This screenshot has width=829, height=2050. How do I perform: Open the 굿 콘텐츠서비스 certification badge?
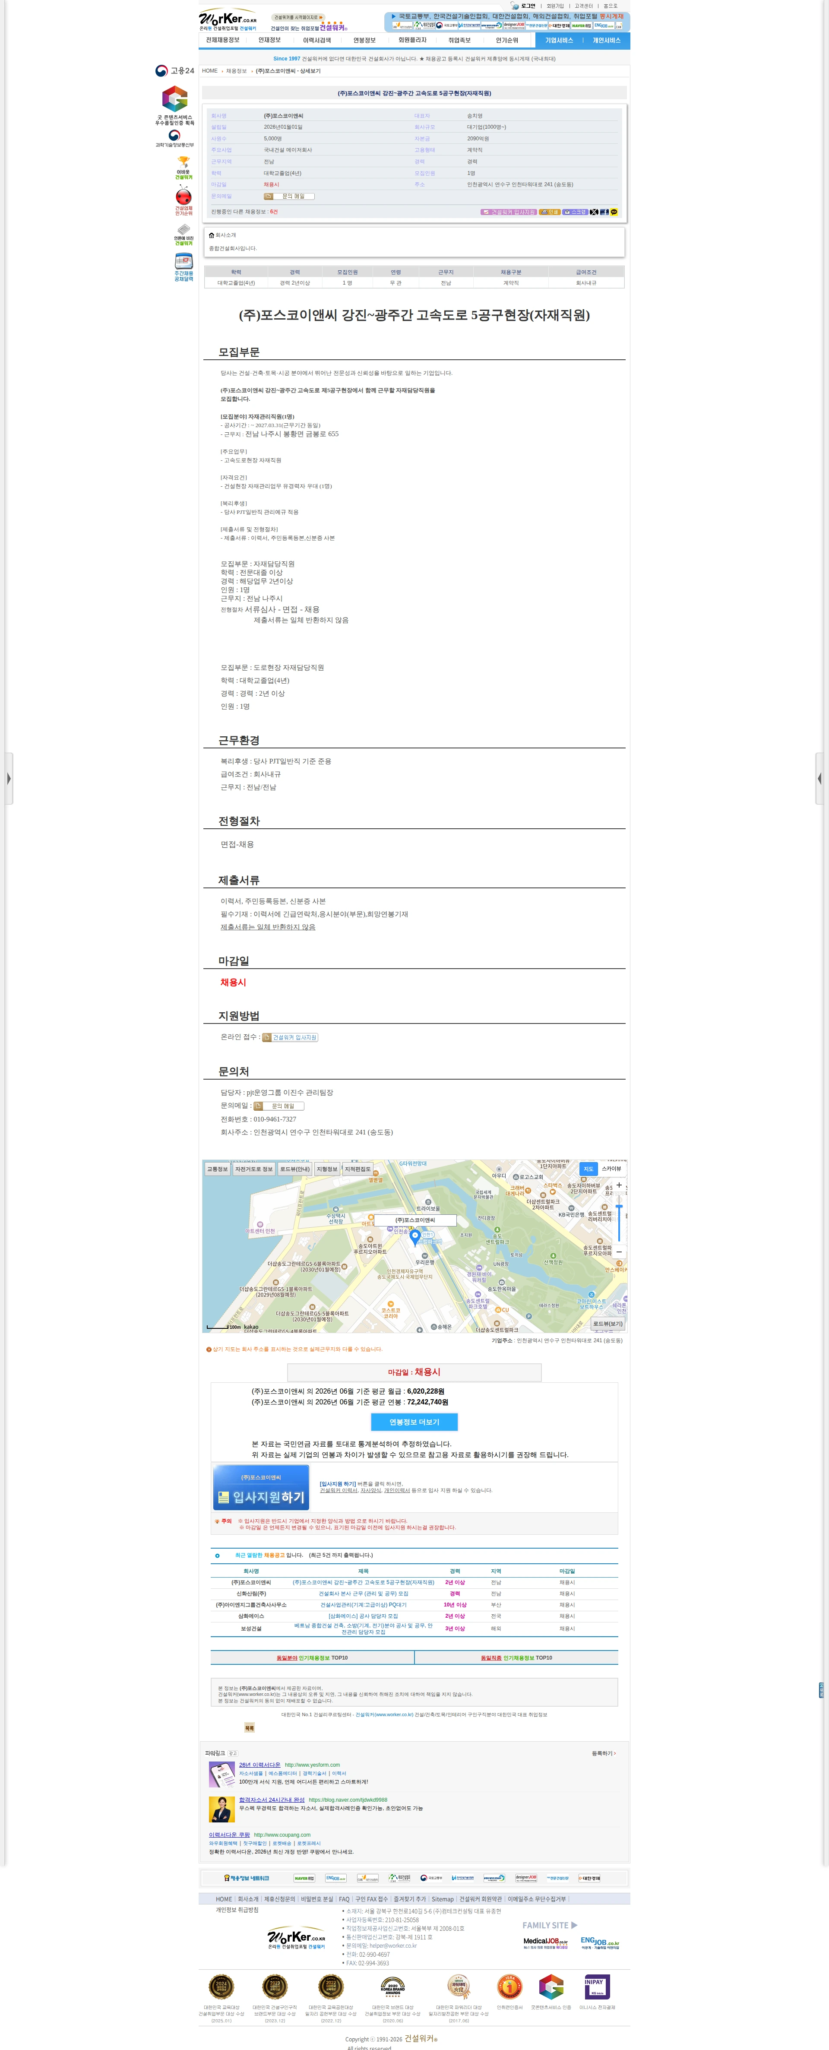(174, 106)
